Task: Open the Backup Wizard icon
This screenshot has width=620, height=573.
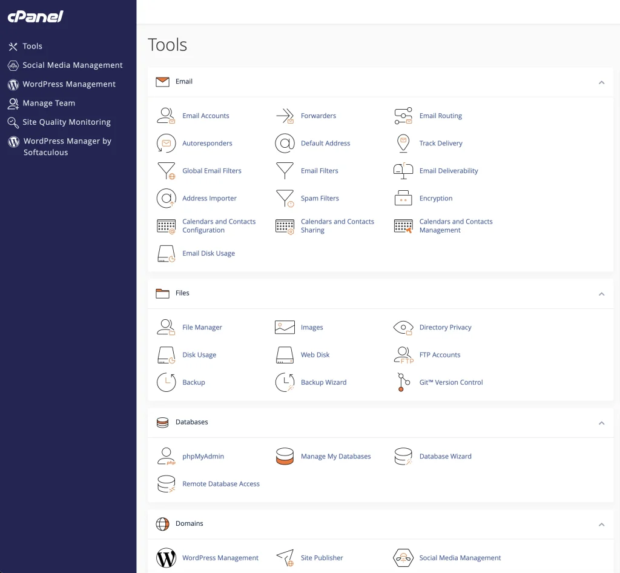Action: point(285,382)
